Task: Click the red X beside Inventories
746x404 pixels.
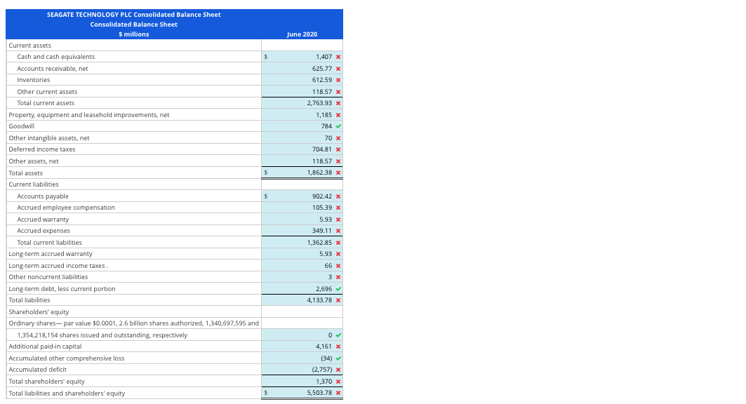Action: tap(338, 81)
